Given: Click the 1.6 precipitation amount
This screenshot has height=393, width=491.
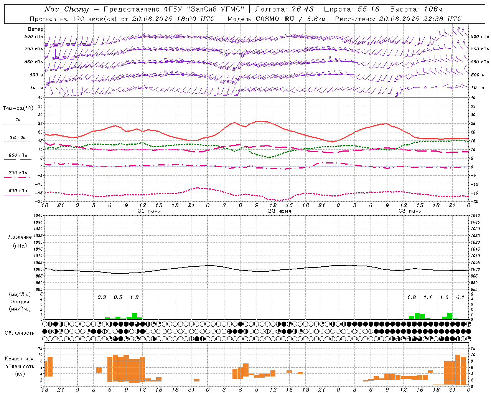Looking at the screenshot, I should pyautogui.click(x=444, y=297).
